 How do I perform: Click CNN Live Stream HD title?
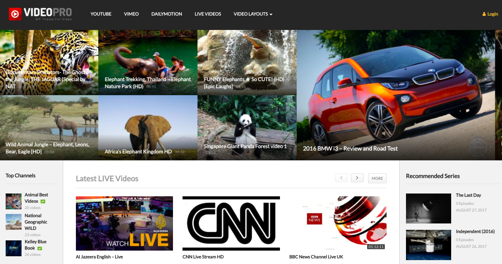pyautogui.click(x=203, y=257)
